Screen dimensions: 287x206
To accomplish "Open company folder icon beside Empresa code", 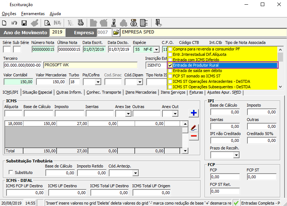I will pyautogui.click(x=116, y=32).
